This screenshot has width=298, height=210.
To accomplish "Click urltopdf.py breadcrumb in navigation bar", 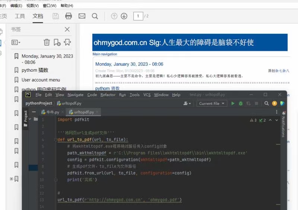I will 69,103.
